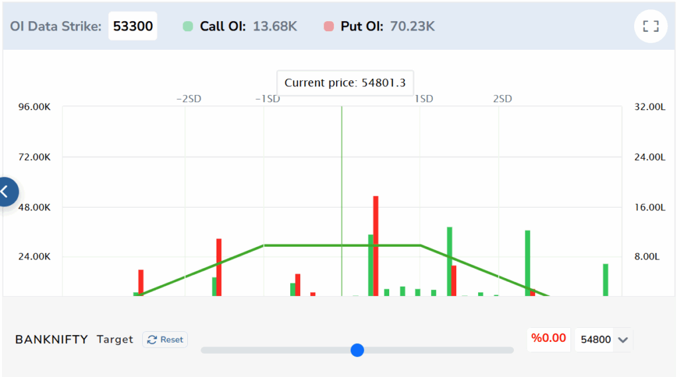Click the Put OI legend label

(362, 27)
